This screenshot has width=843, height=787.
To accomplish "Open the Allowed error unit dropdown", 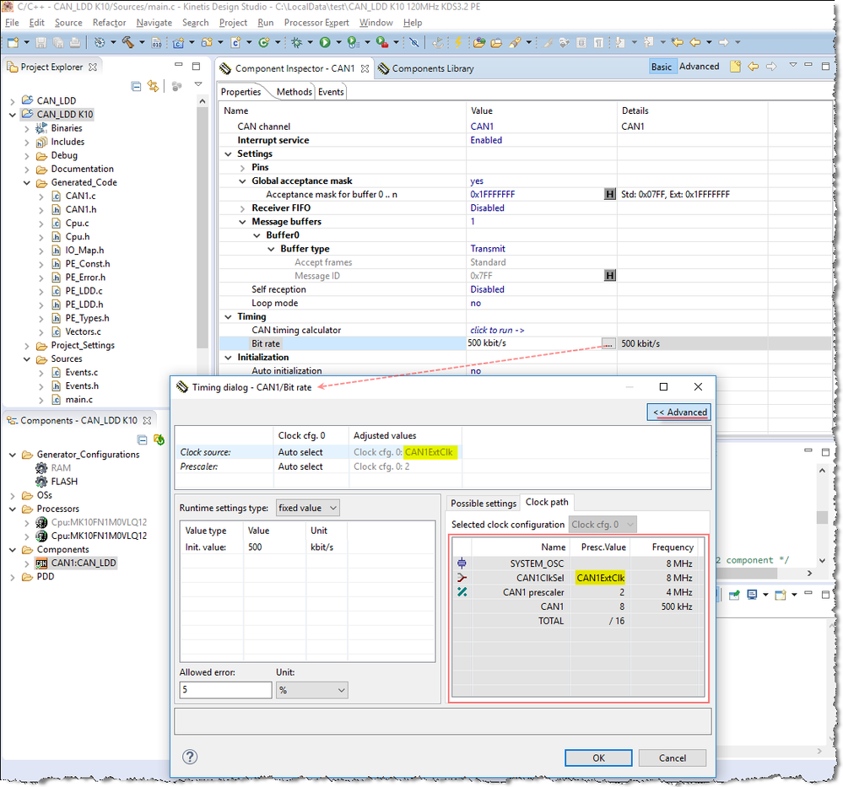I will (312, 690).
